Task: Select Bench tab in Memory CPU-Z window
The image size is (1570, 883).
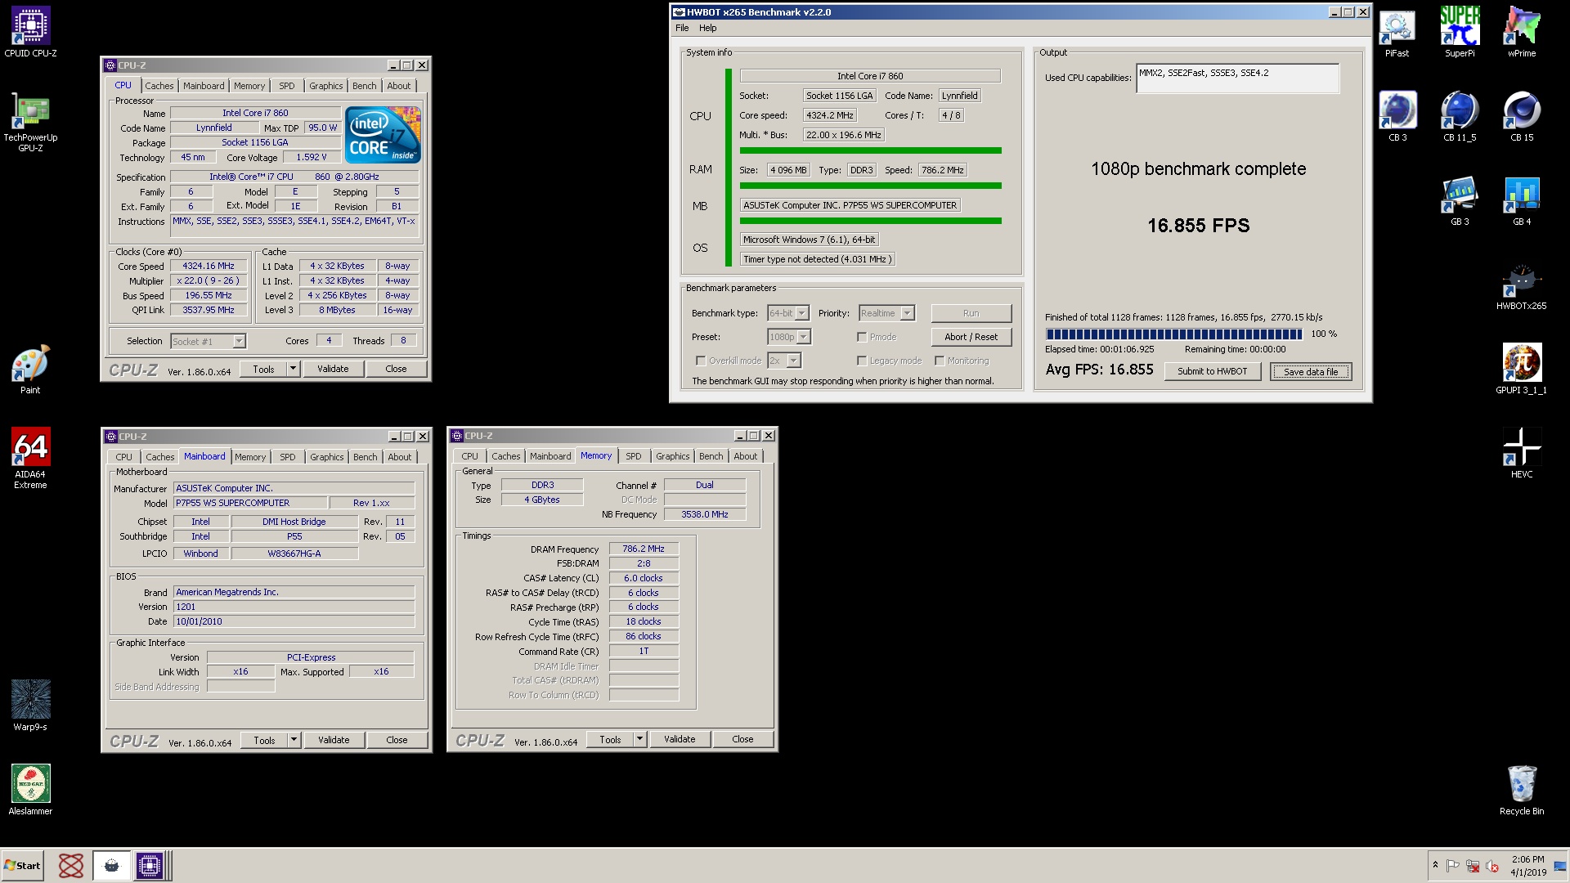Action: [711, 456]
